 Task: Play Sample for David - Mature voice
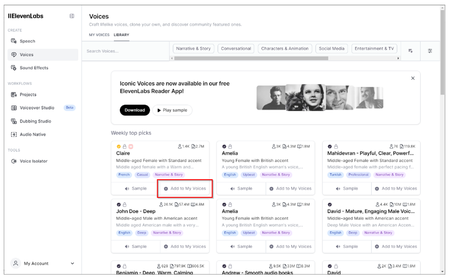[347, 247]
